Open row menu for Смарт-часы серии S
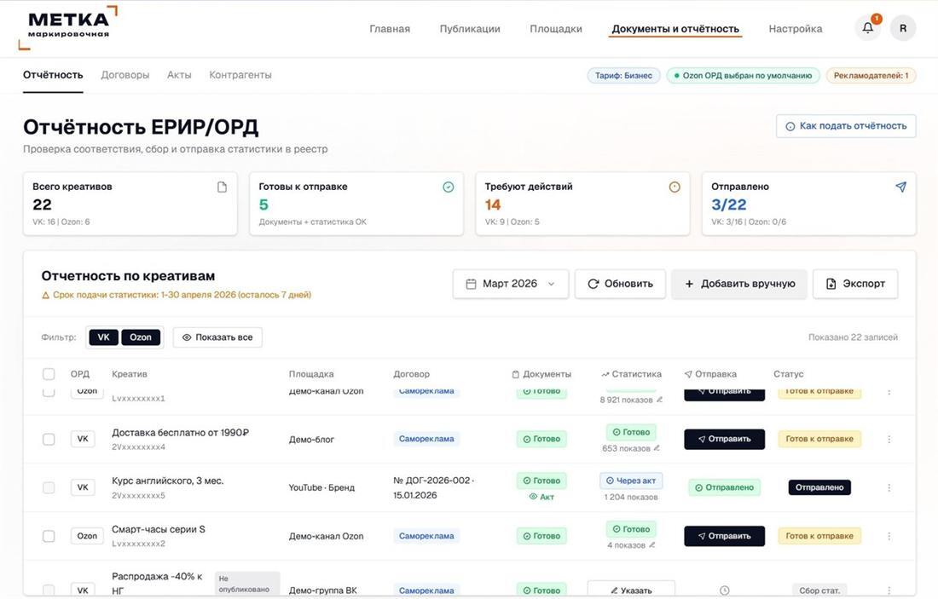 [x=889, y=536]
